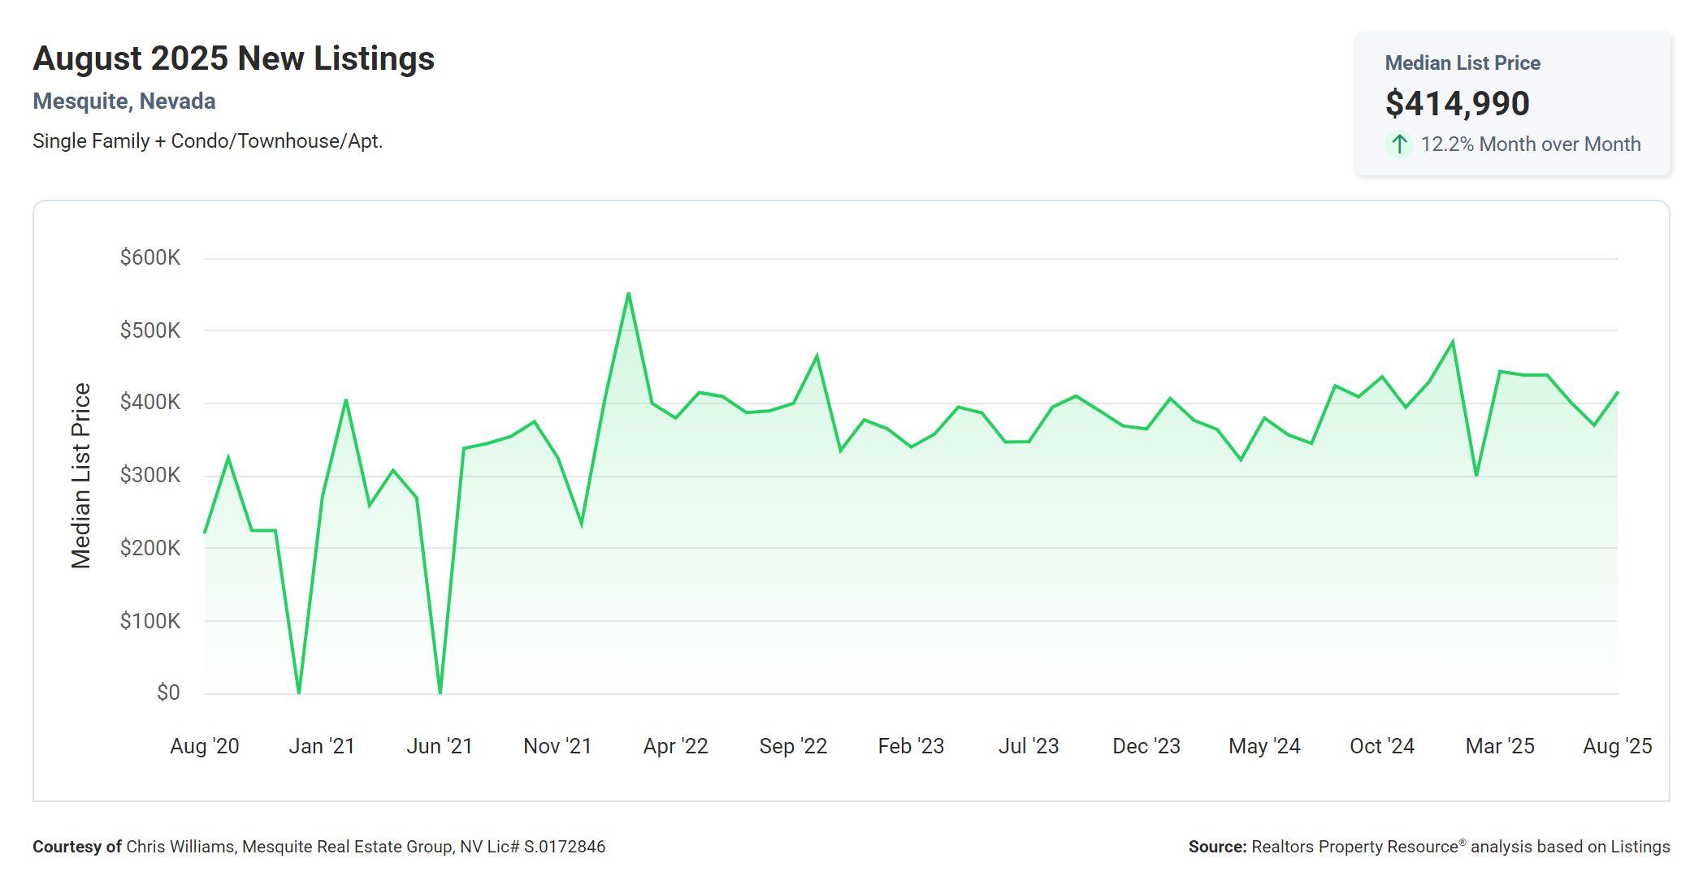Click the Mesquite, Nevada subtitle
1703x893 pixels.
pyautogui.click(x=123, y=101)
